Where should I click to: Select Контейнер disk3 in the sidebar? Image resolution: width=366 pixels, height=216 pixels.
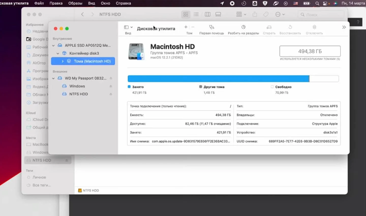pyautogui.click(x=83, y=53)
